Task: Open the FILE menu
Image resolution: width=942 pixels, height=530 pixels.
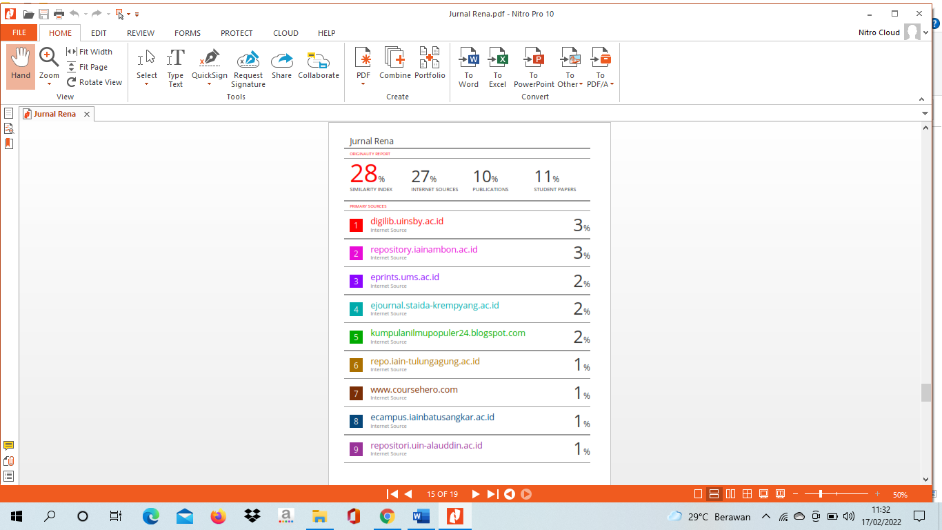Action: [x=19, y=32]
